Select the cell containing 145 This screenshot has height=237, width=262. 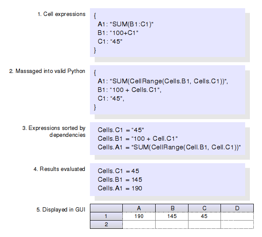point(172,216)
